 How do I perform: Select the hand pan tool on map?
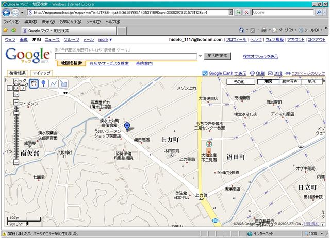coord(34,83)
